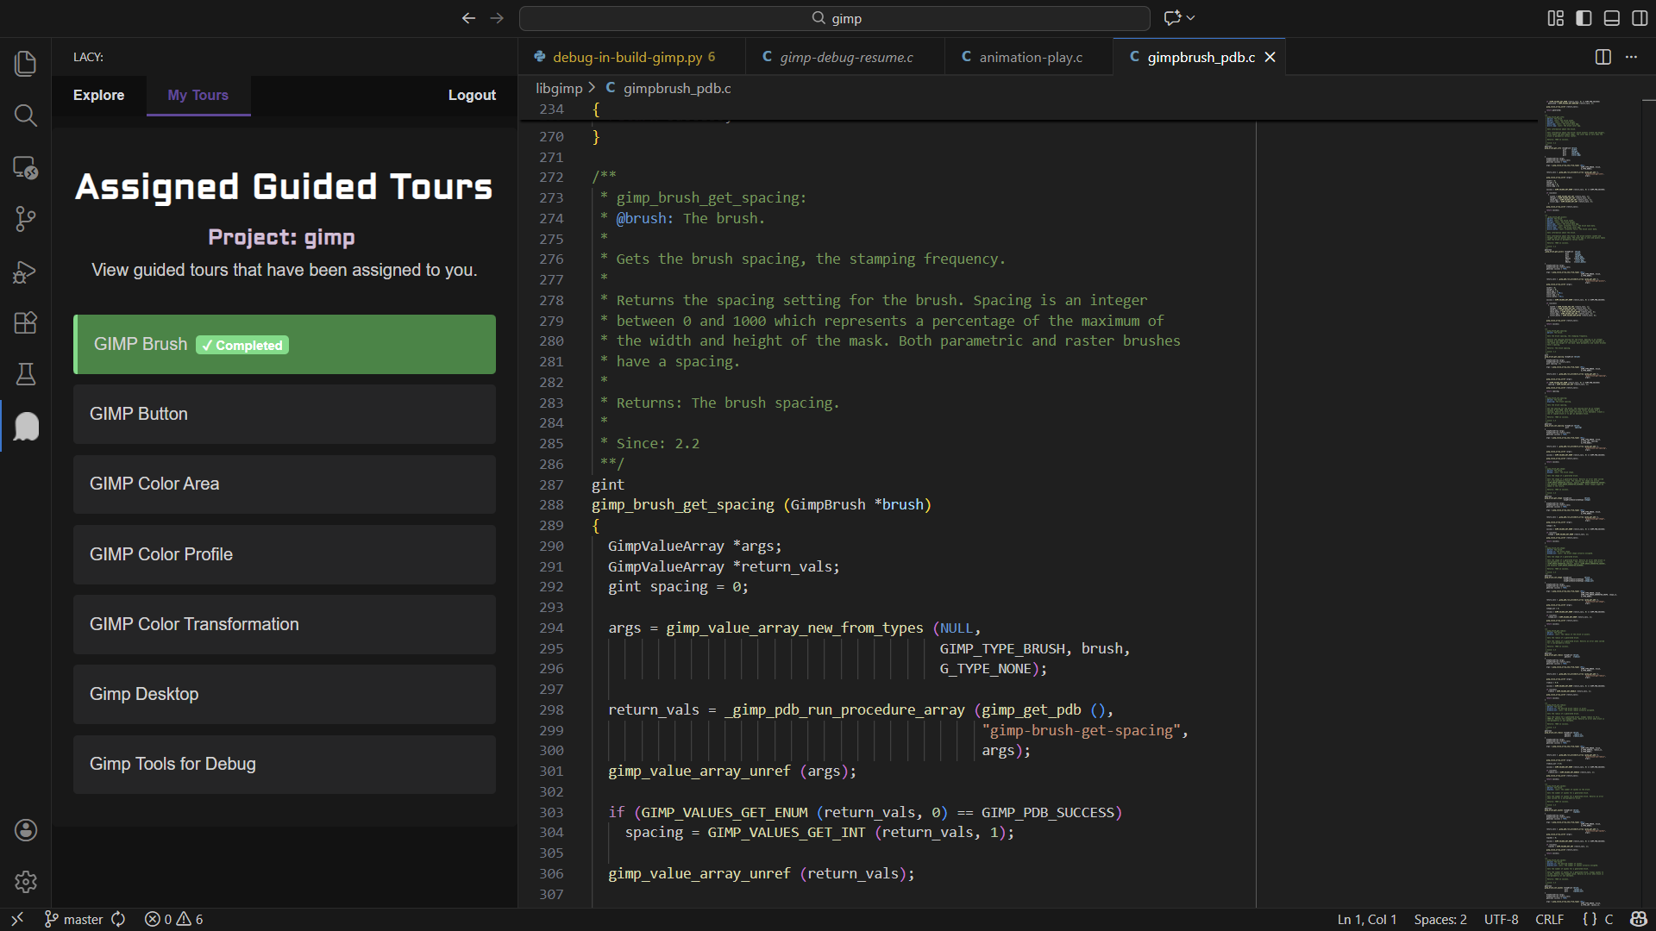The width and height of the screenshot is (1656, 931).
Task: Open the Search view in activity bar
Action: (26, 116)
